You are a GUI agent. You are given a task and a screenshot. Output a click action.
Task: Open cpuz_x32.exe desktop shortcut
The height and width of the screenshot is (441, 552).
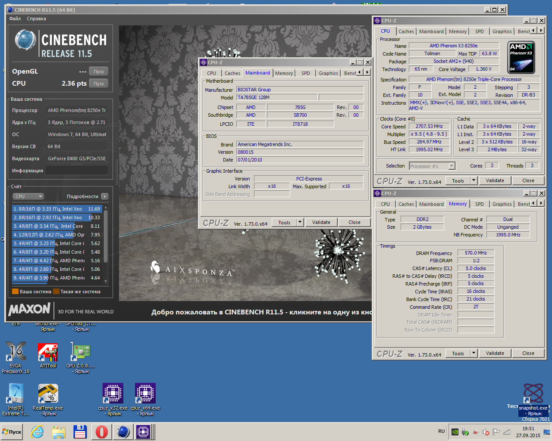113,399
